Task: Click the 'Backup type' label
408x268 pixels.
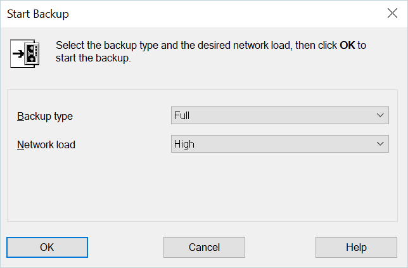Action: [x=45, y=117]
